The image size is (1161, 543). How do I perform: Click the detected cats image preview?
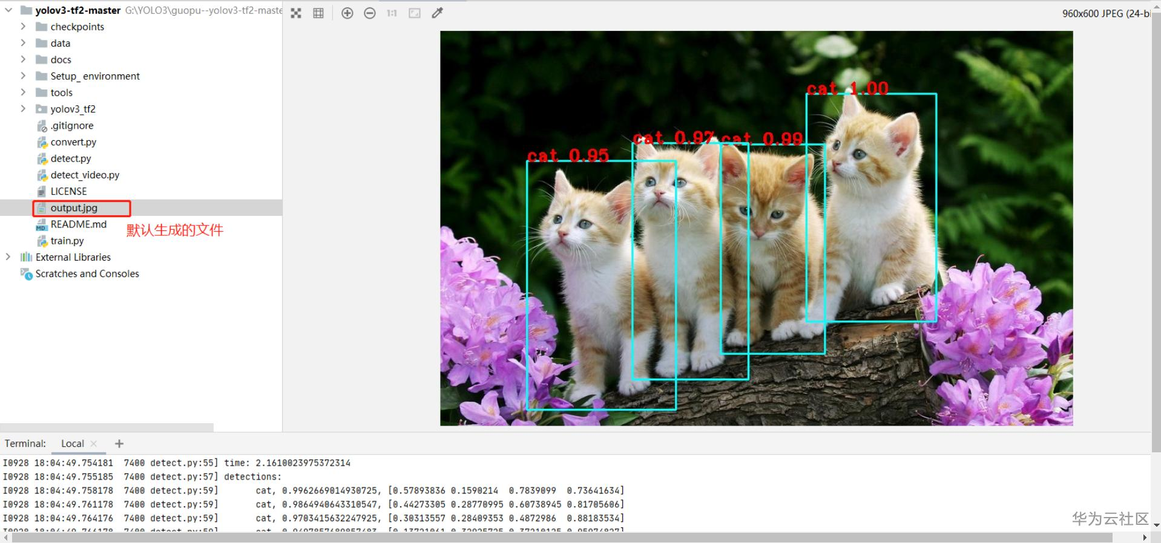click(757, 229)
